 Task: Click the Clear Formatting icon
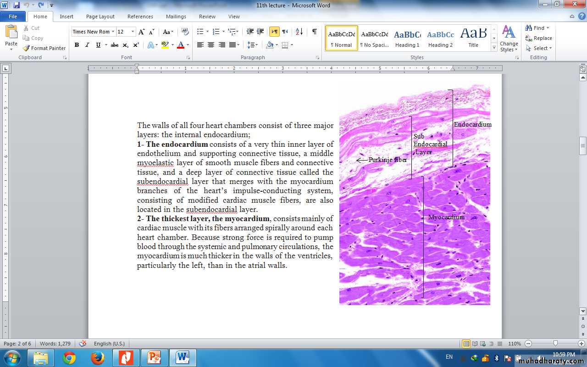(185, 32)
